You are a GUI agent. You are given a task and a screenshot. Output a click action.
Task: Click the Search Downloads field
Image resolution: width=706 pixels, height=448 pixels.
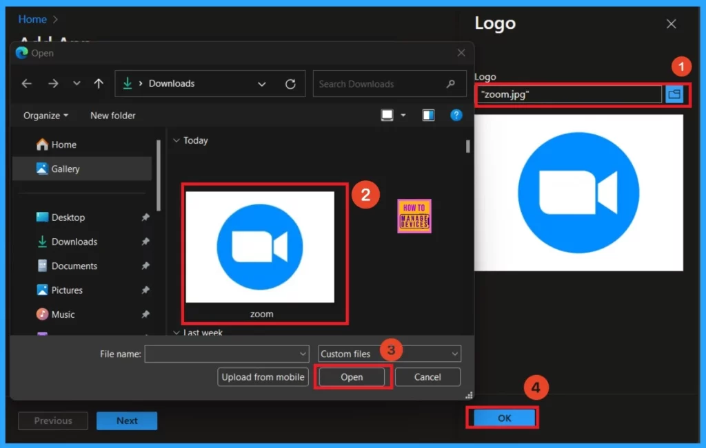click(x=390, y=84)
